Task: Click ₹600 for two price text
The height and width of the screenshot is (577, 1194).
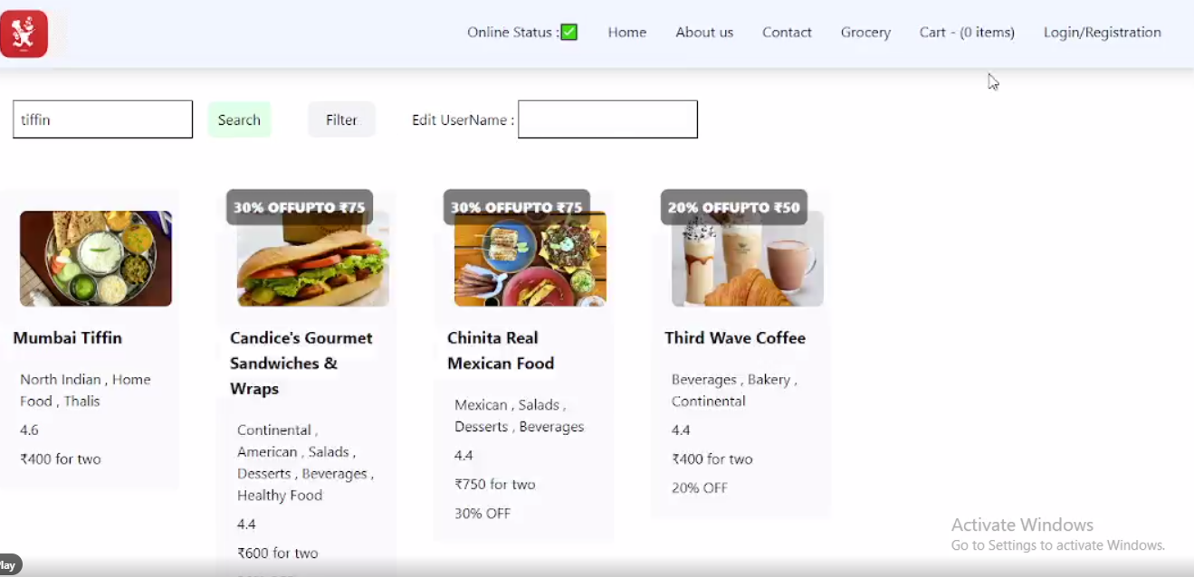Action: tap(278, 553)
